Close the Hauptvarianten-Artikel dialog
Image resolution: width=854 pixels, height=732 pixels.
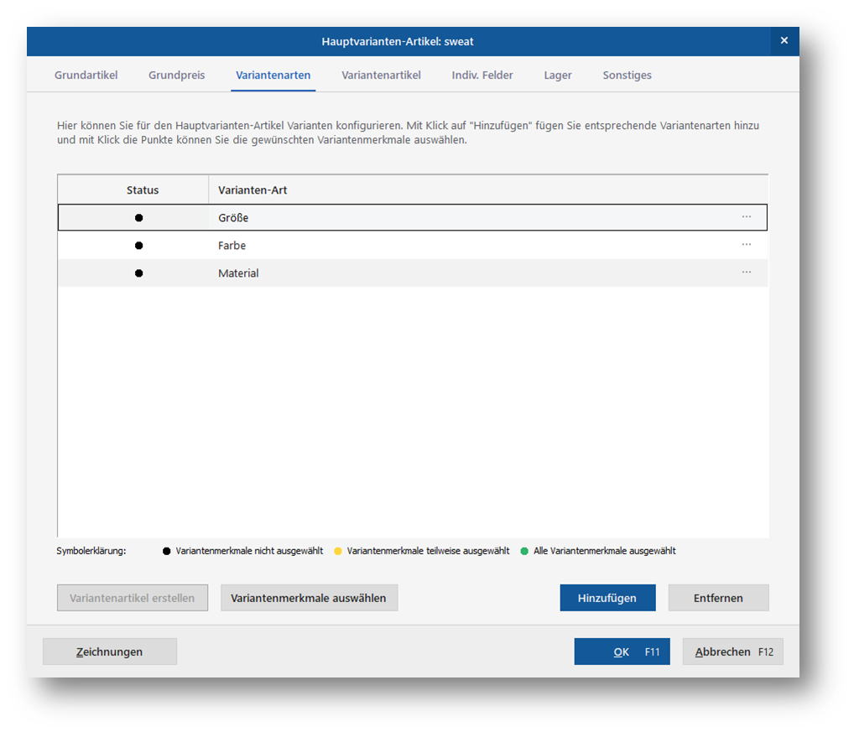pos(784,40)
